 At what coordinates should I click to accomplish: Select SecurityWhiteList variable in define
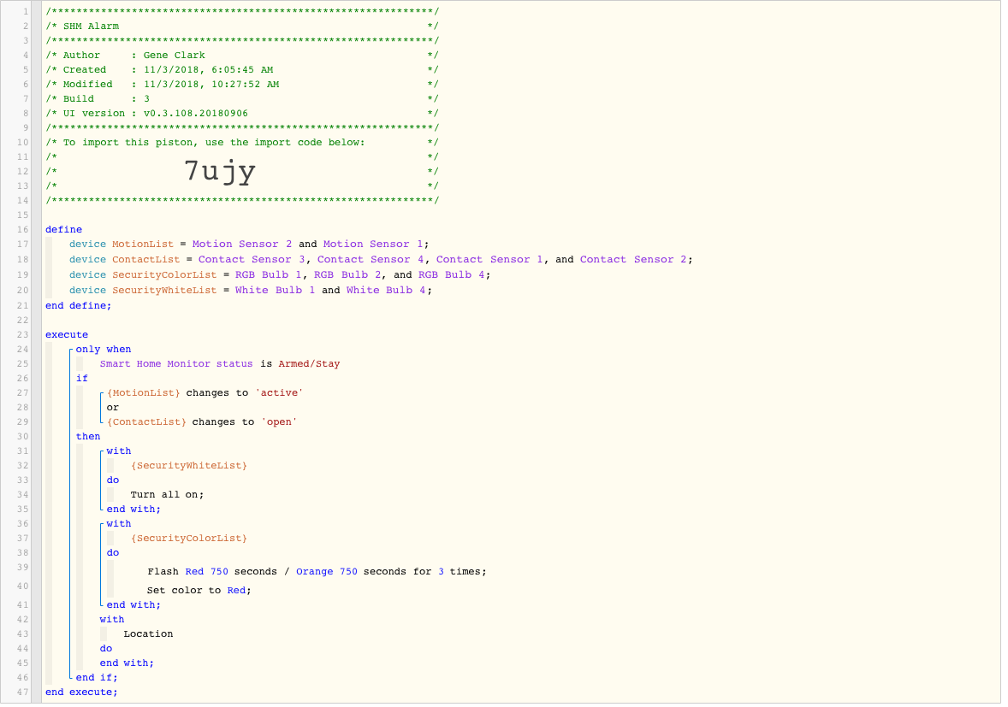pyautogui.click(x=164, y=291)
